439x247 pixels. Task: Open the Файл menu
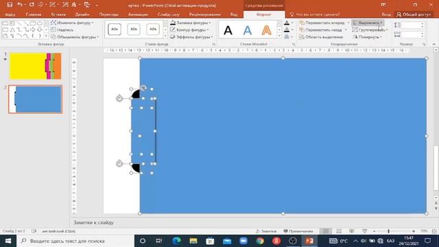coord(10,14)
